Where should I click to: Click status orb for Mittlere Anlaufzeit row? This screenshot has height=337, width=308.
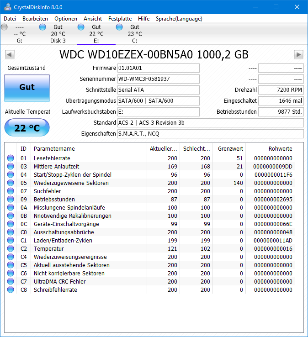click(11, 166)
